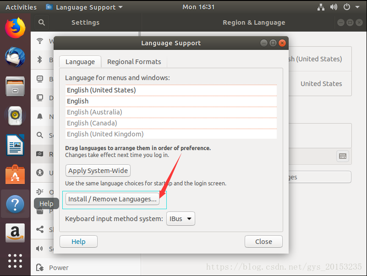Click the Close button in the dialog

[x=263, y=241]
